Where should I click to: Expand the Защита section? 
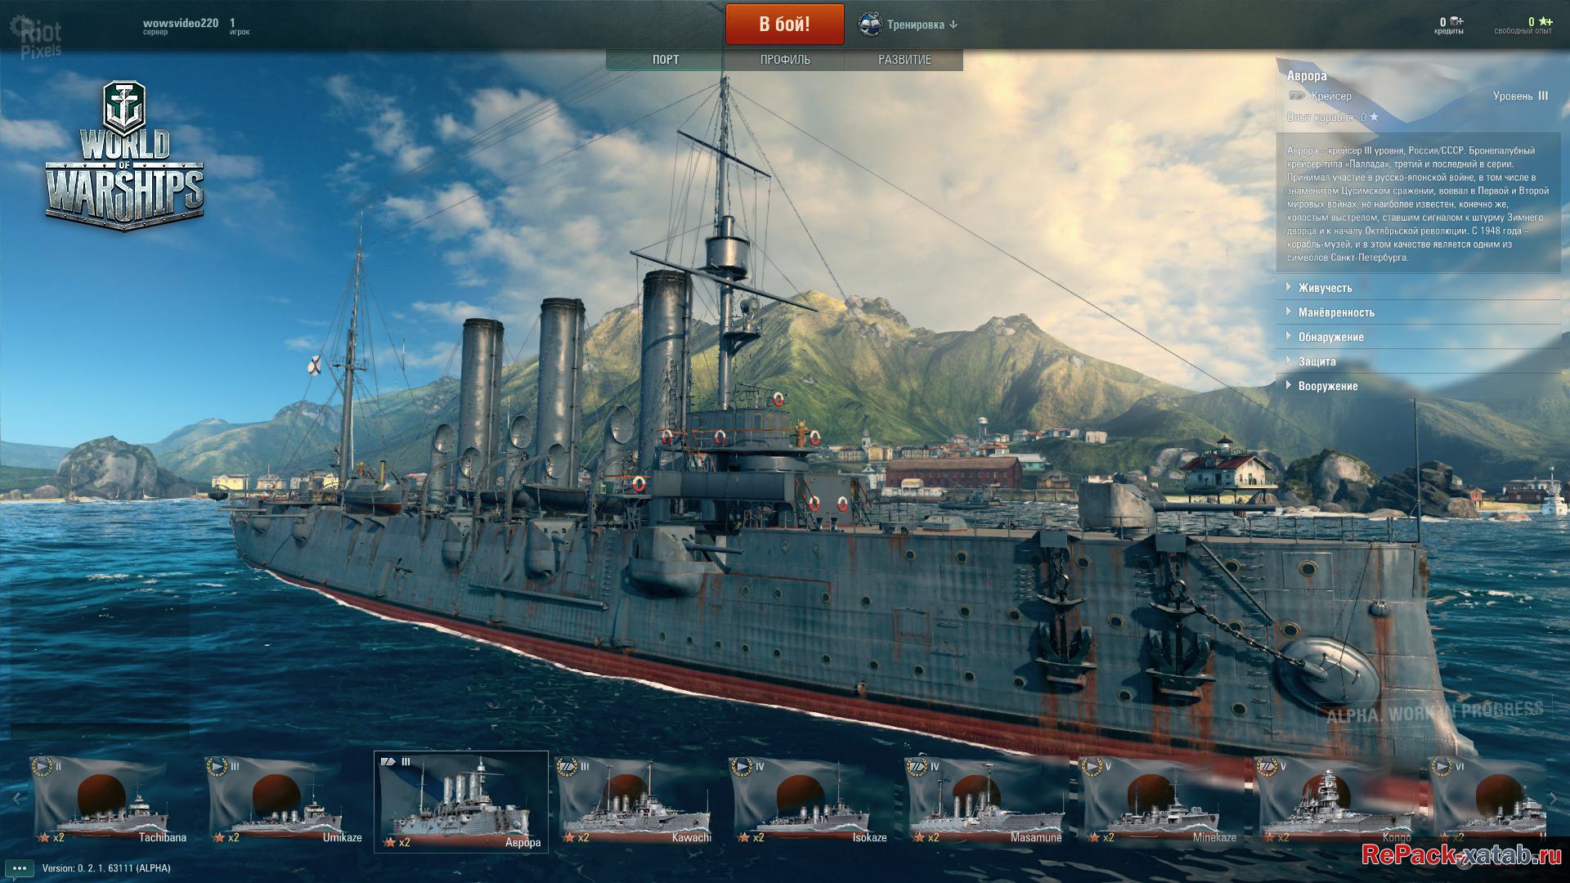(1418, 361)
